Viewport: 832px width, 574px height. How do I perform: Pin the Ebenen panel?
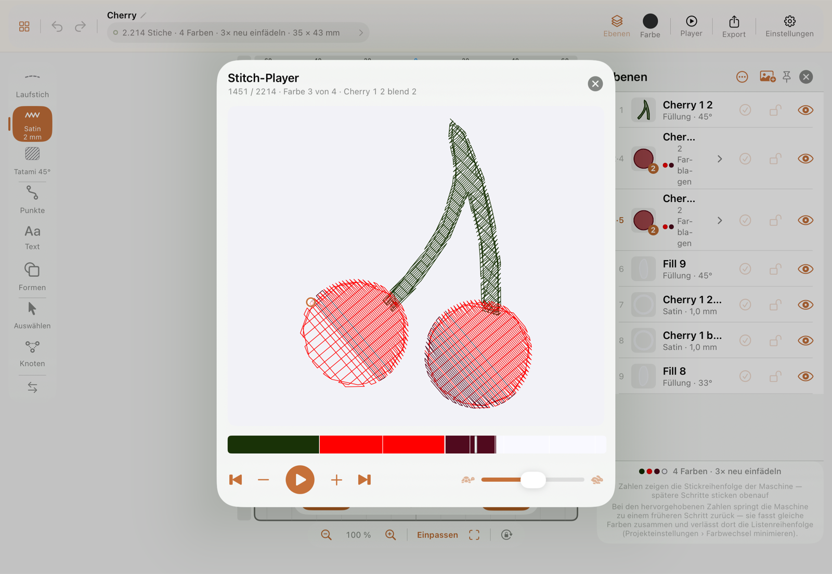787,77
